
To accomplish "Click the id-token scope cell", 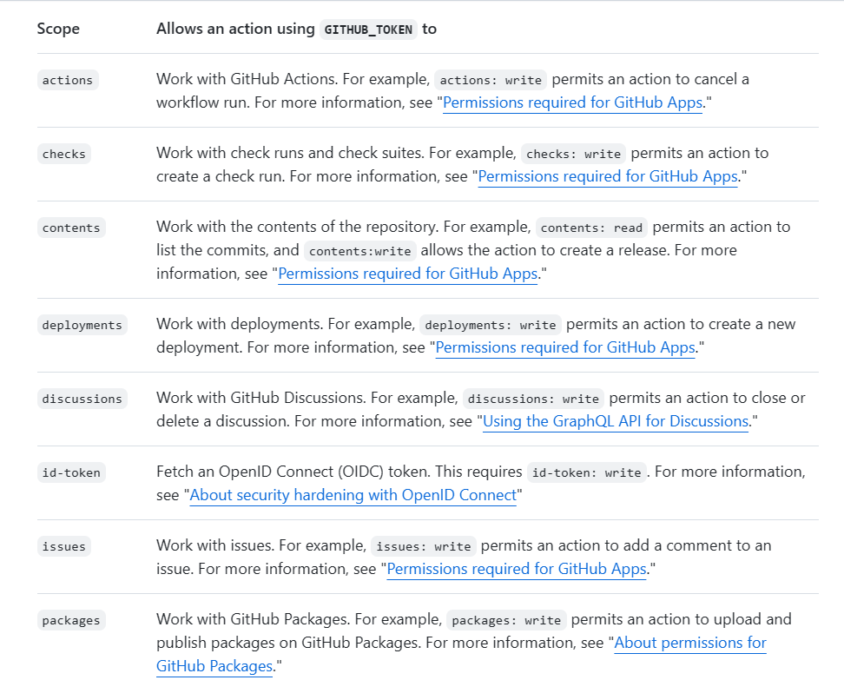I will coord(71,472).
